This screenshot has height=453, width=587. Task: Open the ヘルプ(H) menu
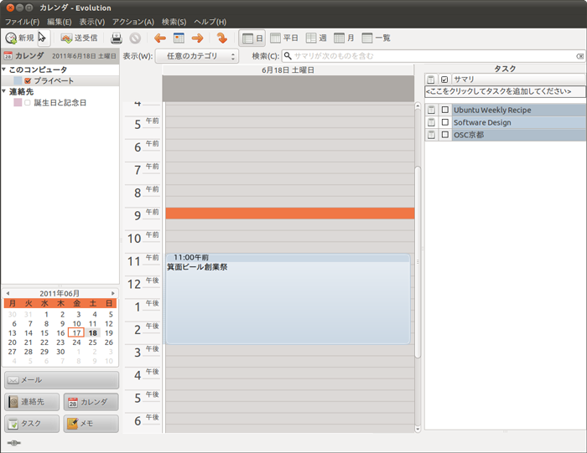tap(210, 22)
